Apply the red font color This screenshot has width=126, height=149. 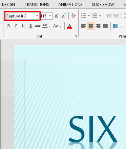click(x=70, y=26)
